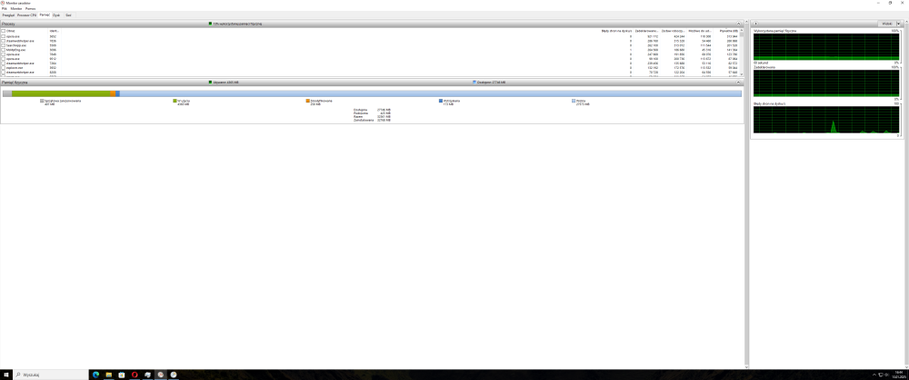Switch to the Procesor CPU tab

point(26,15)
